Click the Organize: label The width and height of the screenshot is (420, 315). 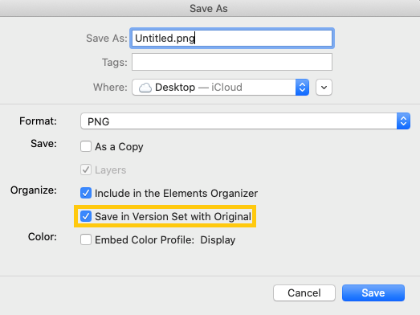[x=34, y=190]
